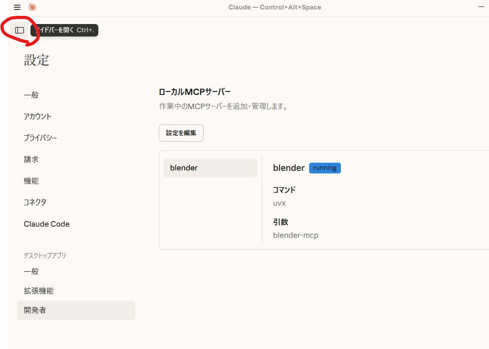Click the MCP server description text

tap(224, 106)
